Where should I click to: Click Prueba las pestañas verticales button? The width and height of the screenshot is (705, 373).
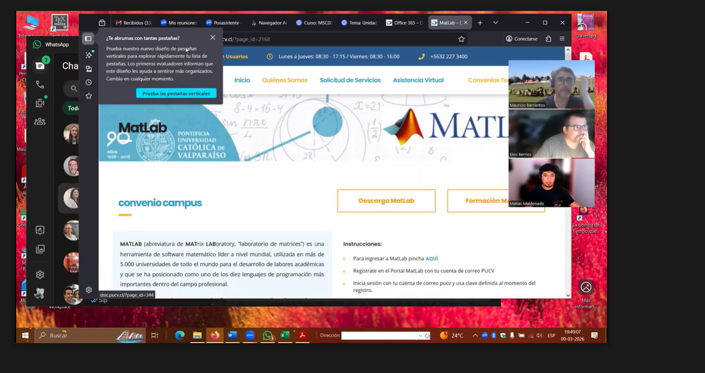[176, 94]
